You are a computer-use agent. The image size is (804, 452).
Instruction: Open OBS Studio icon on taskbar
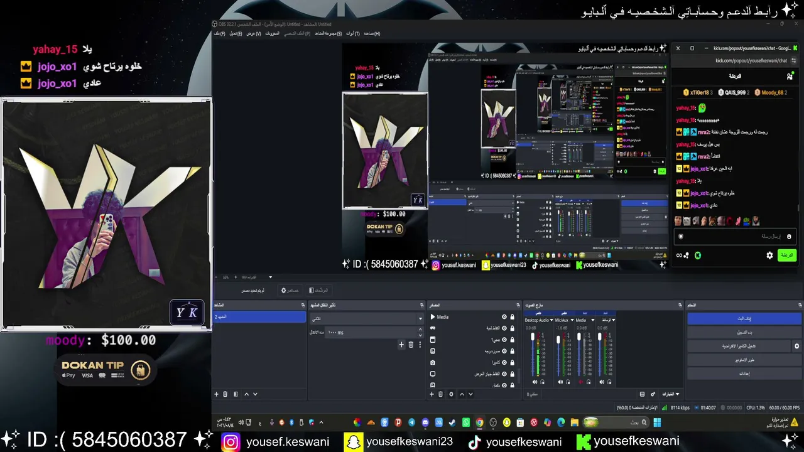click(493, 422)
